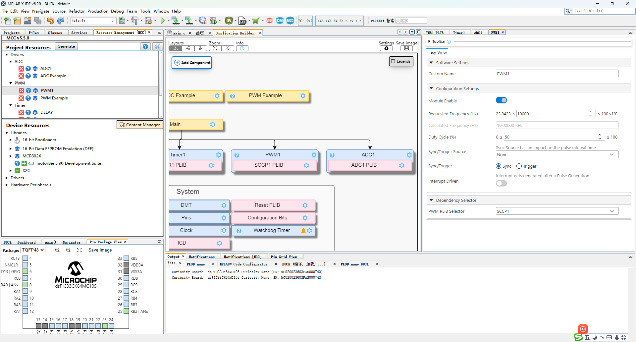Click the Builder Info icon
636x342 pixels.
click(242, 48)
